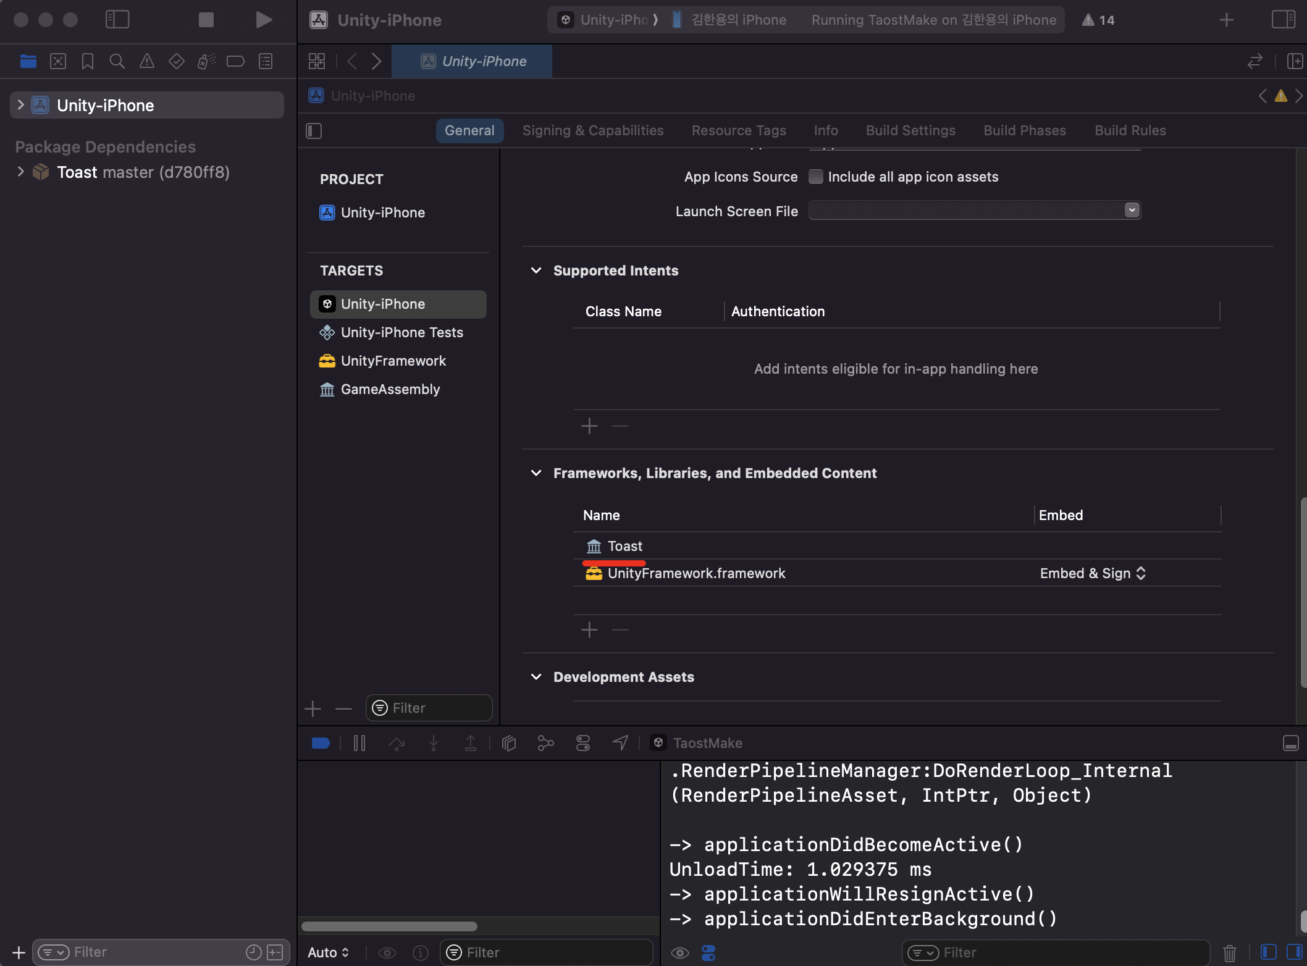Open the Find navigator magnifier icon
This screenshot has height=966, width=1307.
pyautogui.click(x=117, y=61)
